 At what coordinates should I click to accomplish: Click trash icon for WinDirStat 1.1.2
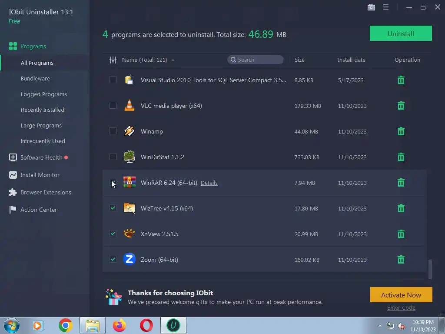401,157
